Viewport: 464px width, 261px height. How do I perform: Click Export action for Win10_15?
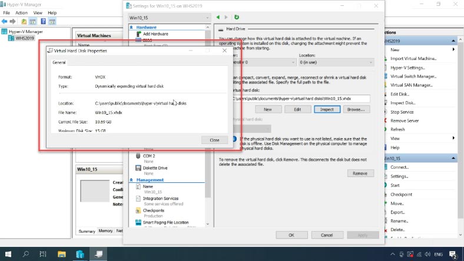397,212
